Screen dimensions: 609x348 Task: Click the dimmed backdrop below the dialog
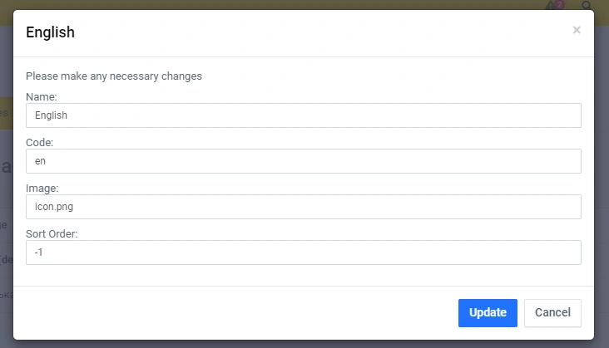click(x=304, y=343)
